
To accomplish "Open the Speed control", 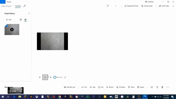I will click(x=141, y=87).
